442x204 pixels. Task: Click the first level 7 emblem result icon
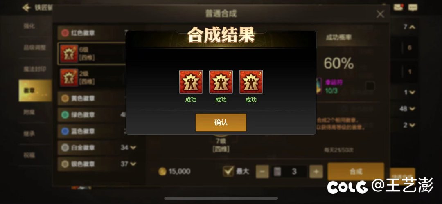pyautogui.click(x=191, y=82)
